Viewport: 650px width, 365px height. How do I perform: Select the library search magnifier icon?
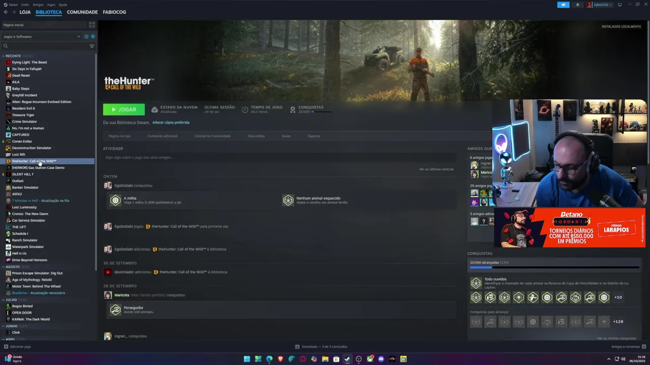[6, 46]
